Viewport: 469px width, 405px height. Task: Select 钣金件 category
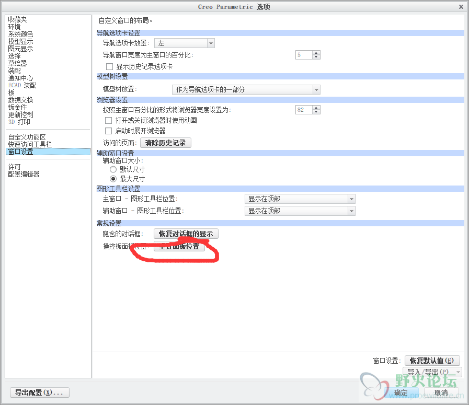(x=17, y=107)
